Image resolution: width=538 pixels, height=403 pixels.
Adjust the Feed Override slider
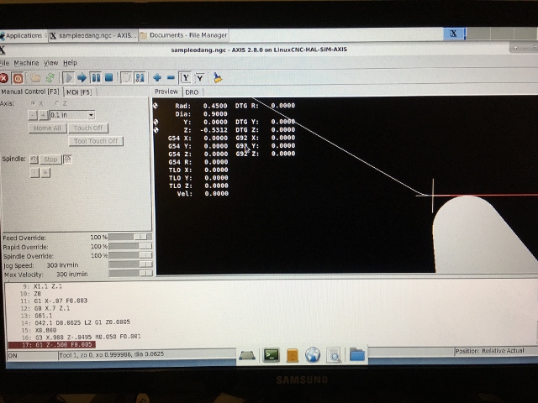point(130,237)
